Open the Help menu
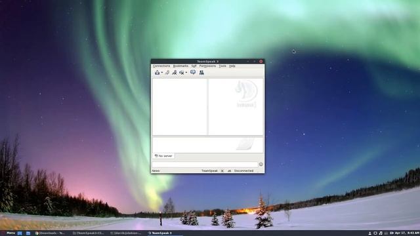 coord(232,66)
